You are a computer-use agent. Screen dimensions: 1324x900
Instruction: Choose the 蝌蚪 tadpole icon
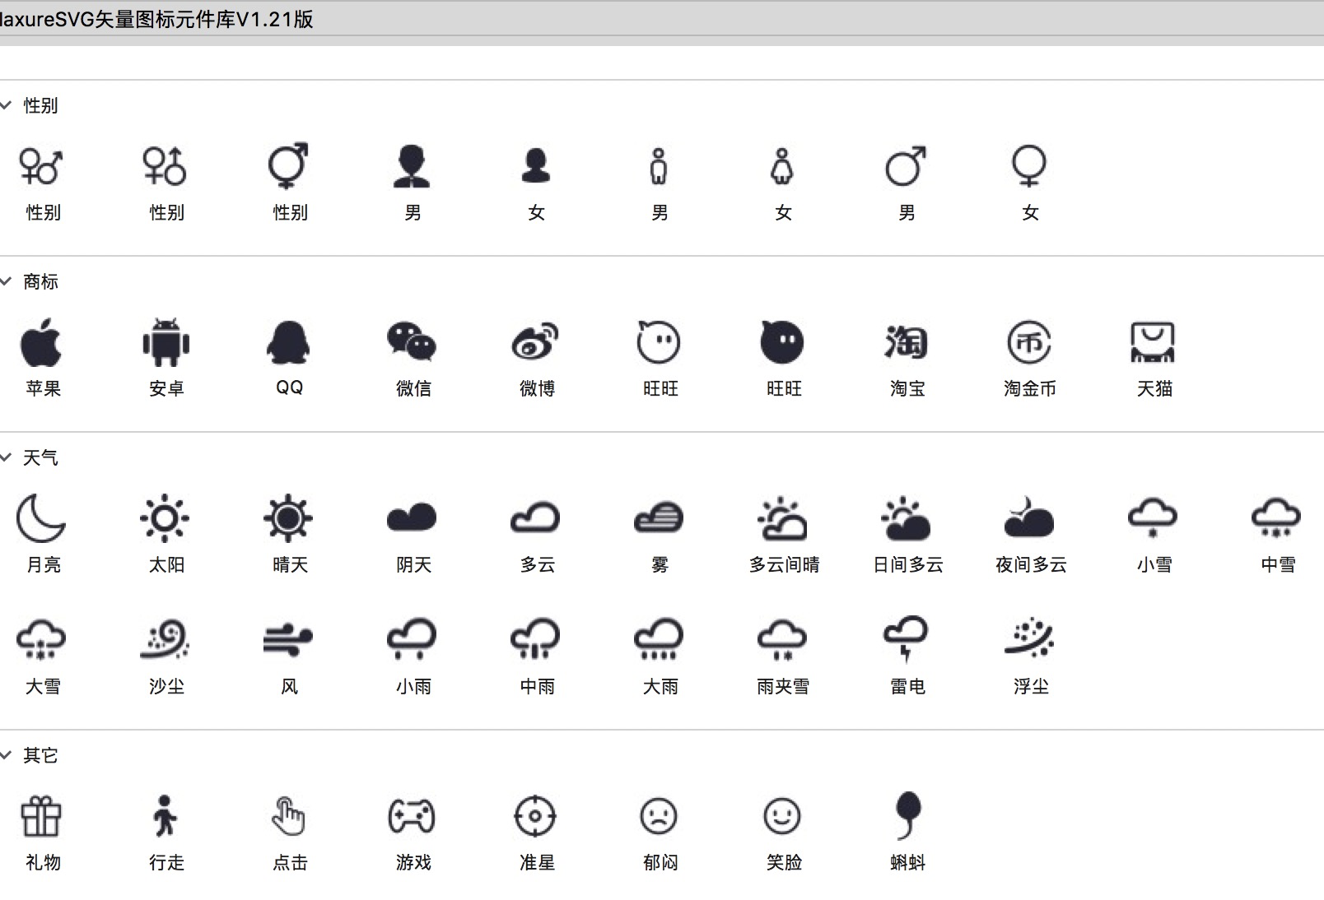[907, 815]
